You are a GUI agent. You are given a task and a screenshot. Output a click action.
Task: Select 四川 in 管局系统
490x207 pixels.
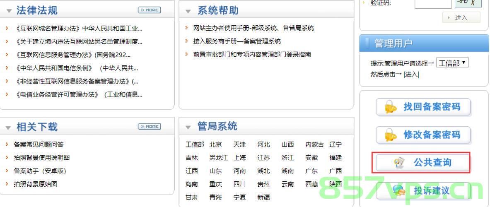tap(240, 184)
